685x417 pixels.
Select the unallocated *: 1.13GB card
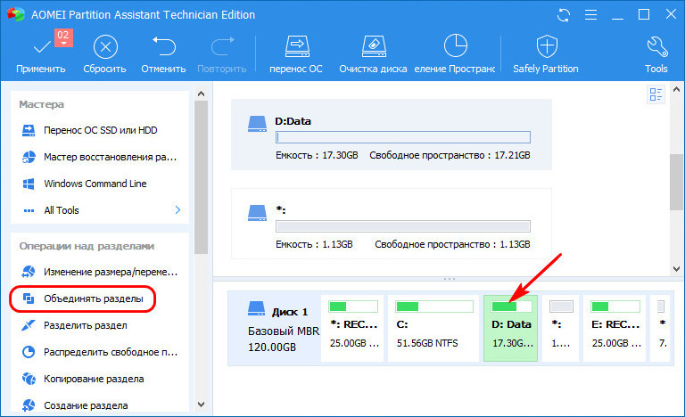(x=392, y=224)
